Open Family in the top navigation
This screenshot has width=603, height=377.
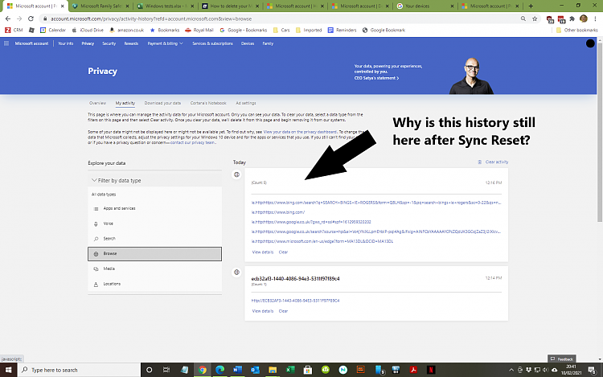pyautogui.click(x=268, y=43)
